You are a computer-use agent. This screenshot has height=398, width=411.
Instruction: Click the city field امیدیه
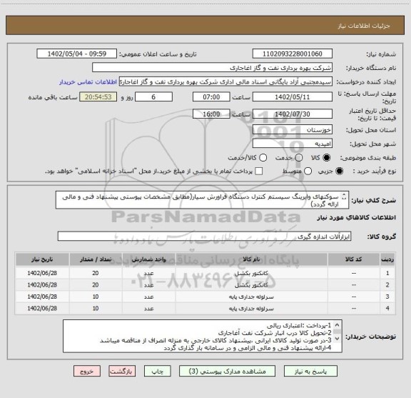(293, 144)
